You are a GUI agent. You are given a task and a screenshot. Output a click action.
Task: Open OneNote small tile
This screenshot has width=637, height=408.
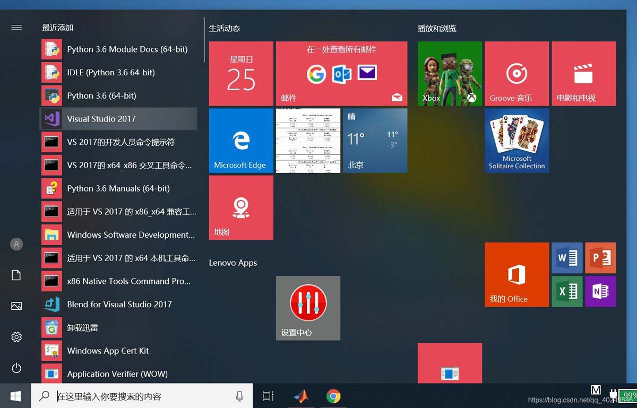pos(600,291)
